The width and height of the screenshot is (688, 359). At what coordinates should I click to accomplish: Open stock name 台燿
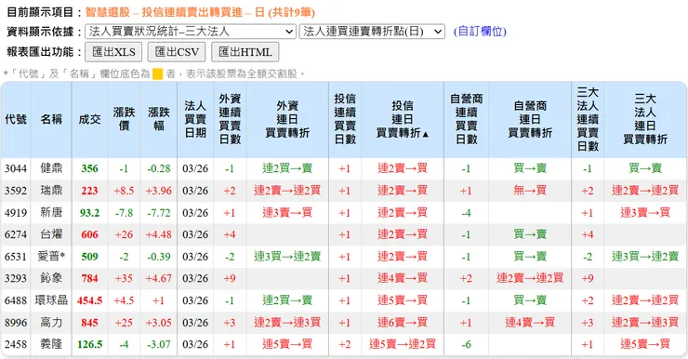tap(51, 234)
